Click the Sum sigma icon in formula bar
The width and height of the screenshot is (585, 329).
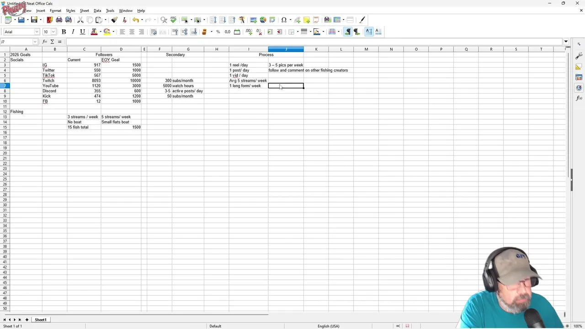[52, 42]
